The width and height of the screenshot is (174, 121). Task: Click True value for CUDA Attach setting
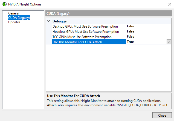(130, 42)
